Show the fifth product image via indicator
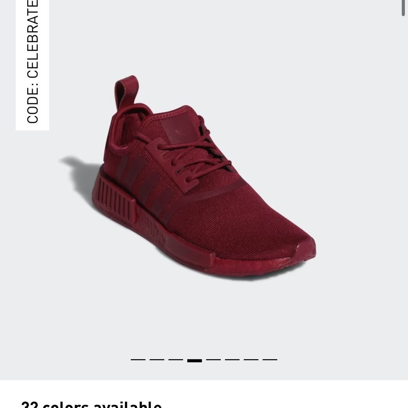This screenshot has height=408, width=408. point(213,360)
